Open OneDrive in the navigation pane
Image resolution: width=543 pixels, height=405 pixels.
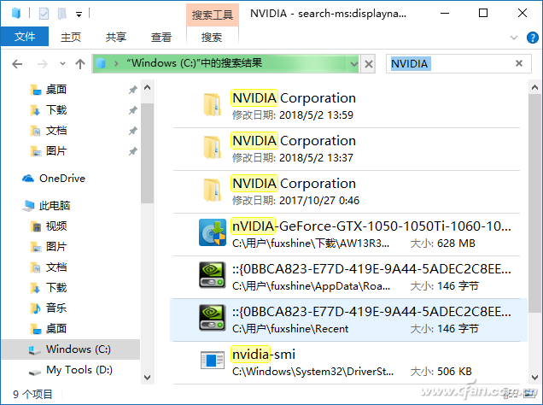61,178
